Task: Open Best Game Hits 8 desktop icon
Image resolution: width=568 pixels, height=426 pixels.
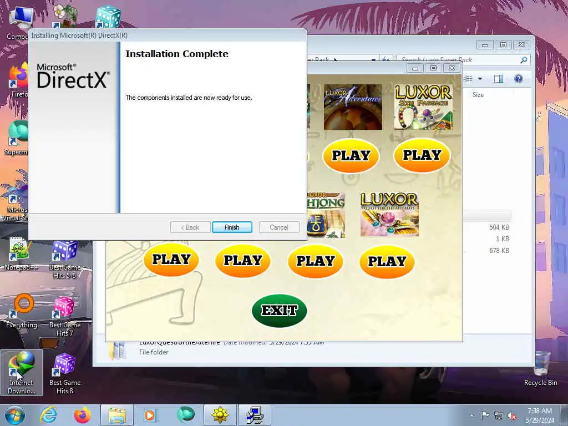Action: click(x=65, y=373)
